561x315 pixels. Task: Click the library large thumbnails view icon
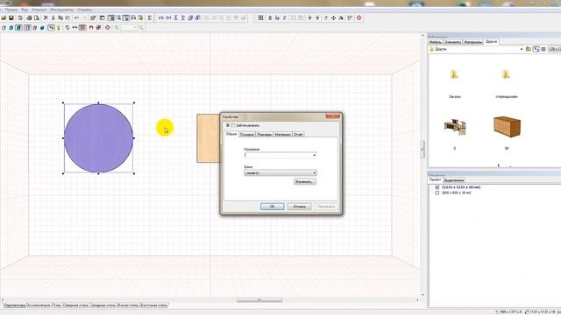coord(536,49)
